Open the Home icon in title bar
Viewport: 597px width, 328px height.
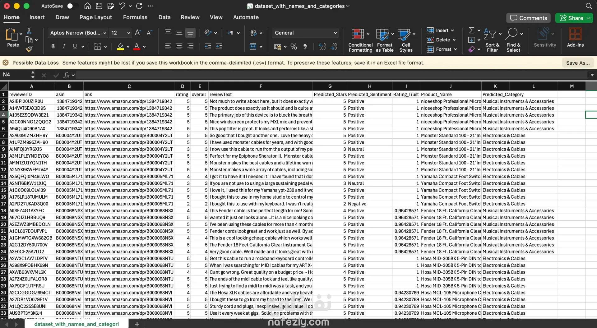point(88,6)
